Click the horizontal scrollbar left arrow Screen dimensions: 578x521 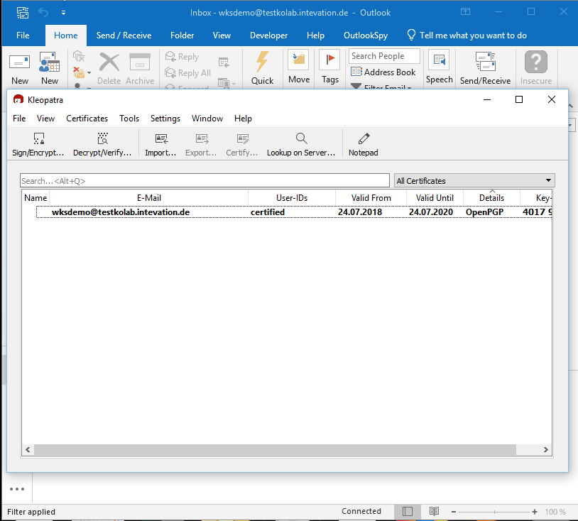pyautogui.click(x=28, y=449)
